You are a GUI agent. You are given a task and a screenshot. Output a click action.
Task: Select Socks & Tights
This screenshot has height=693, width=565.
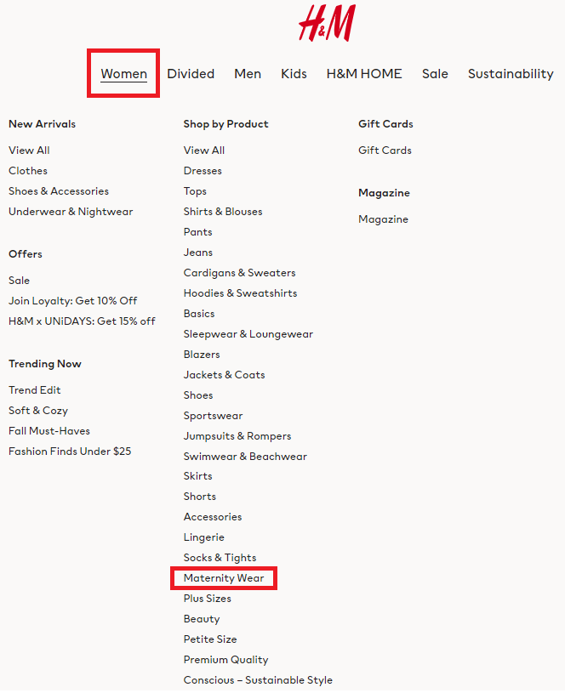point(220,558)
